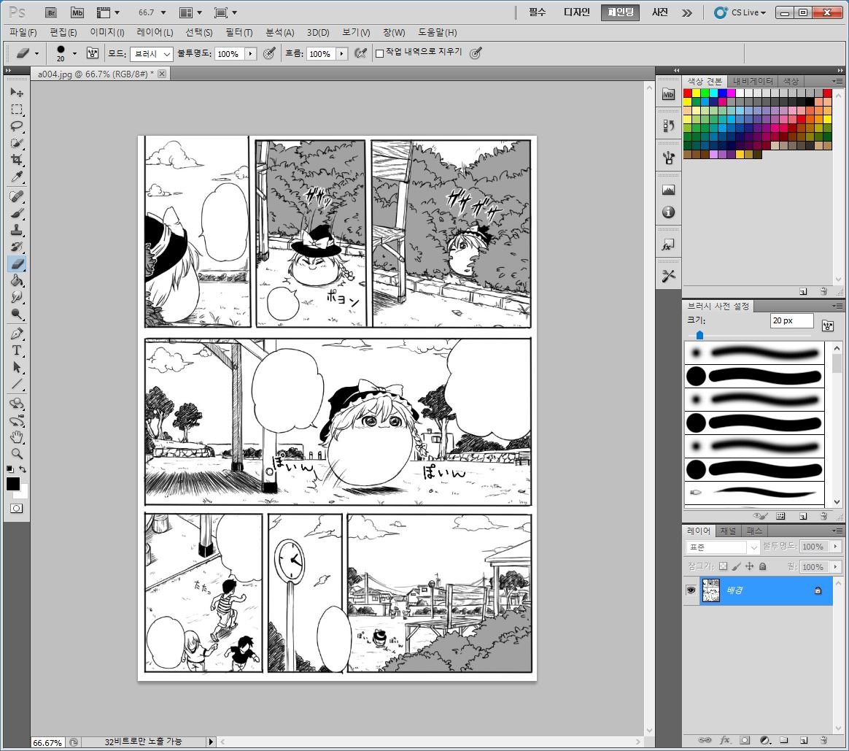Screen dimensions: 849x751
Task: Select the Rectangular Marquee tool
Action: point(17,109)
